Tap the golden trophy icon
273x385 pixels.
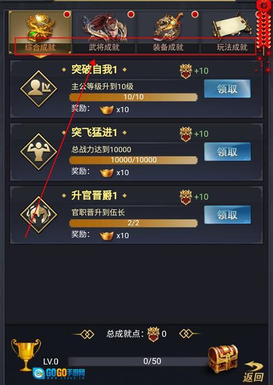[x=26, y=355]
